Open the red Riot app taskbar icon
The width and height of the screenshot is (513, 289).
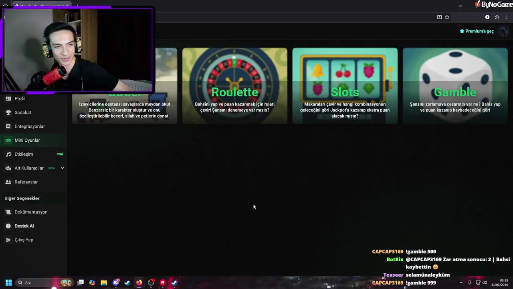tap(163, 283)
